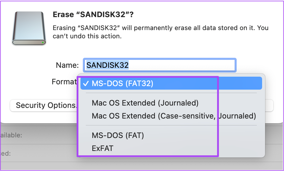Click the highlighted SANDISK32 text
This screenshot has width=284, height=171.
click(107, 65)
